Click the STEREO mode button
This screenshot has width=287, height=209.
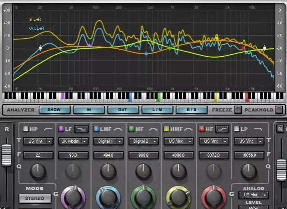(x=35, y=198)
